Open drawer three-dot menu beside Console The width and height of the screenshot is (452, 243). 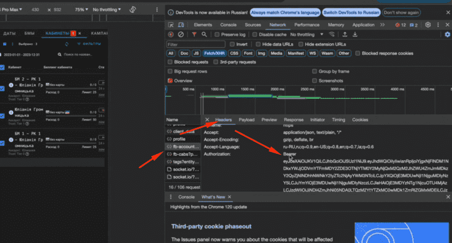click(171, 197)
